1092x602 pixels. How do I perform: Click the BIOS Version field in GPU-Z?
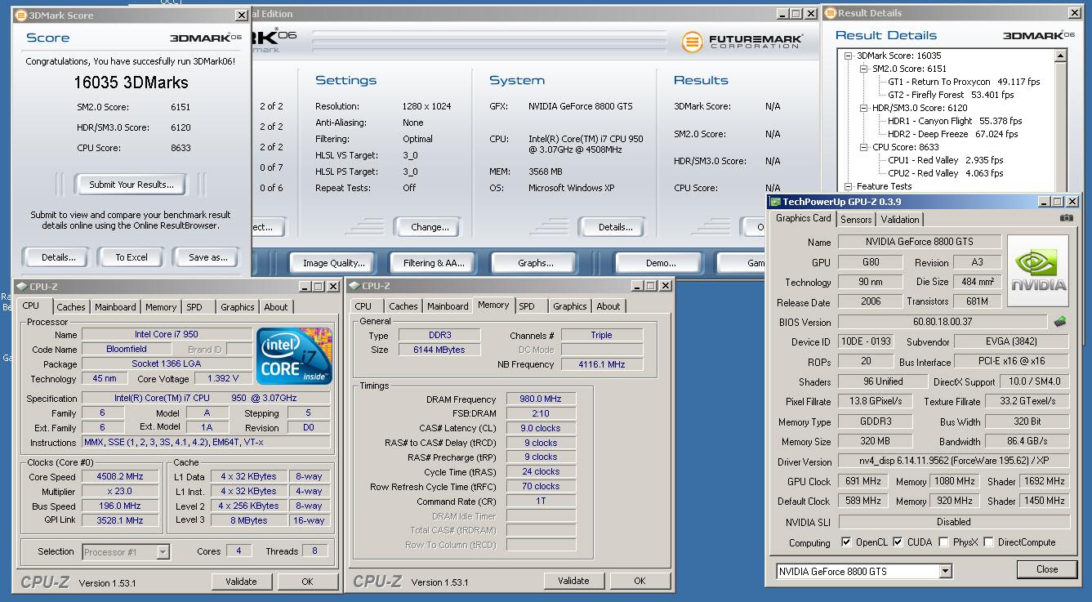pos(942,323)
